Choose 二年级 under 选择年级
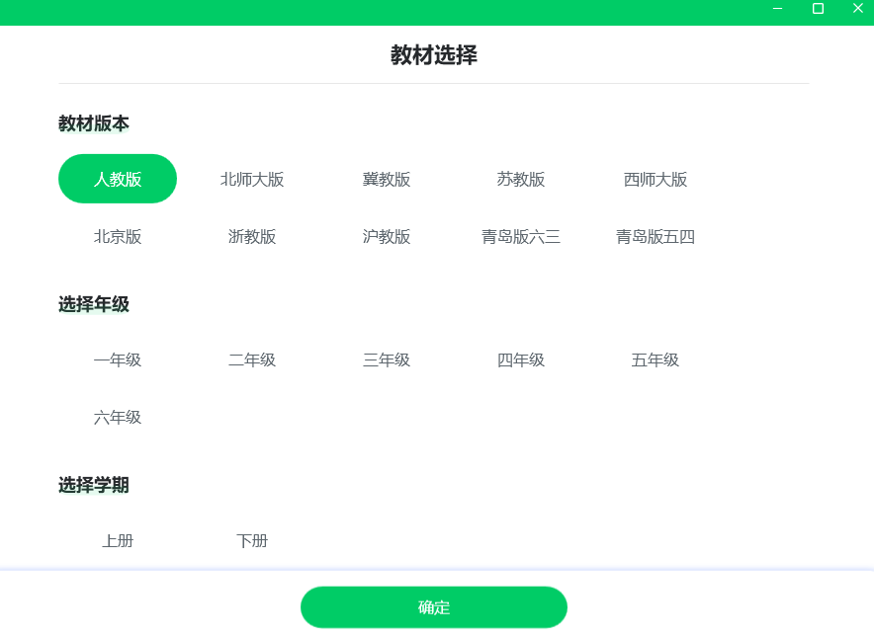The image size is (874, 638). tap(251, 359)
